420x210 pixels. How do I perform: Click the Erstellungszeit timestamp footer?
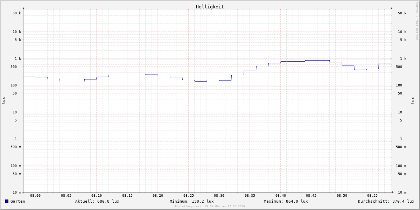point(210,206)
